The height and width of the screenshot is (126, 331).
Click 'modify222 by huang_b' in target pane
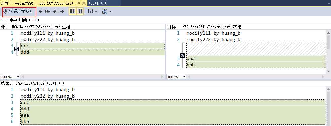214,40
